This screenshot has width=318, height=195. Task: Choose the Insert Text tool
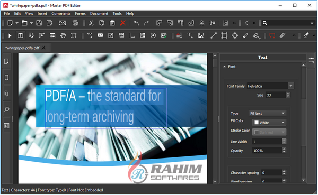pyautogui.click(x=190, y=35)
